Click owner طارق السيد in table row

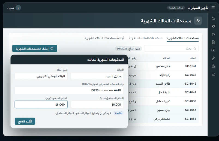[x=163, y=84]
